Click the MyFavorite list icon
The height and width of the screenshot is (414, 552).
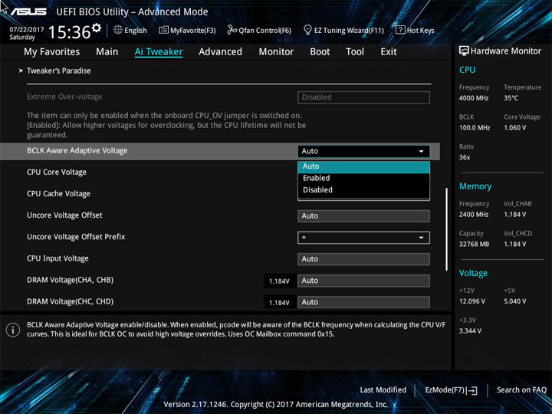pos(163,30)
